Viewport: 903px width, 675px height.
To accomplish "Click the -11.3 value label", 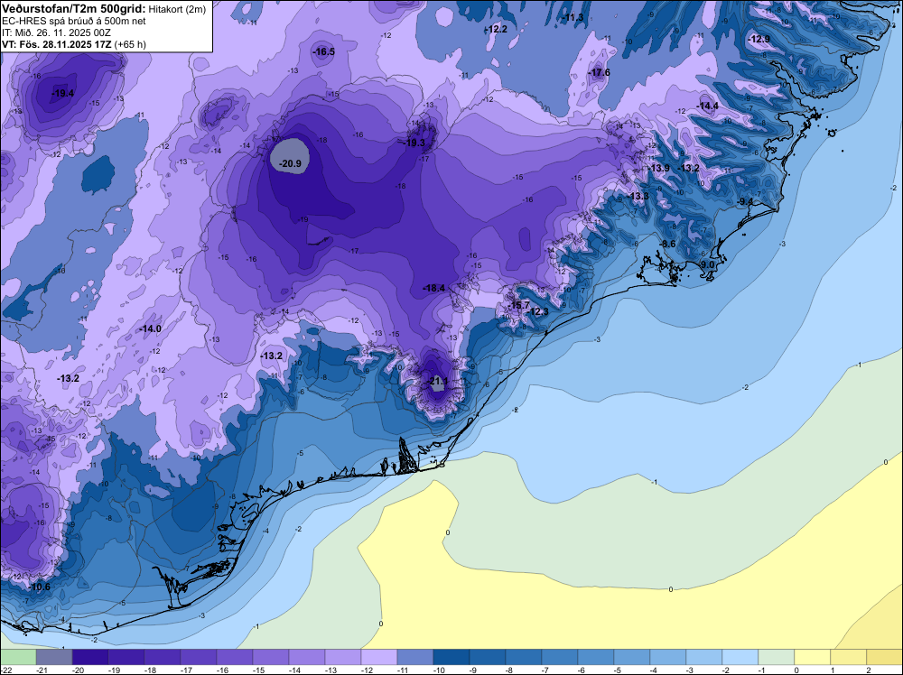I will tap(573, 17).
